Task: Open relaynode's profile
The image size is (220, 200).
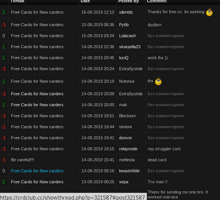Action: (x=128, y=149)
